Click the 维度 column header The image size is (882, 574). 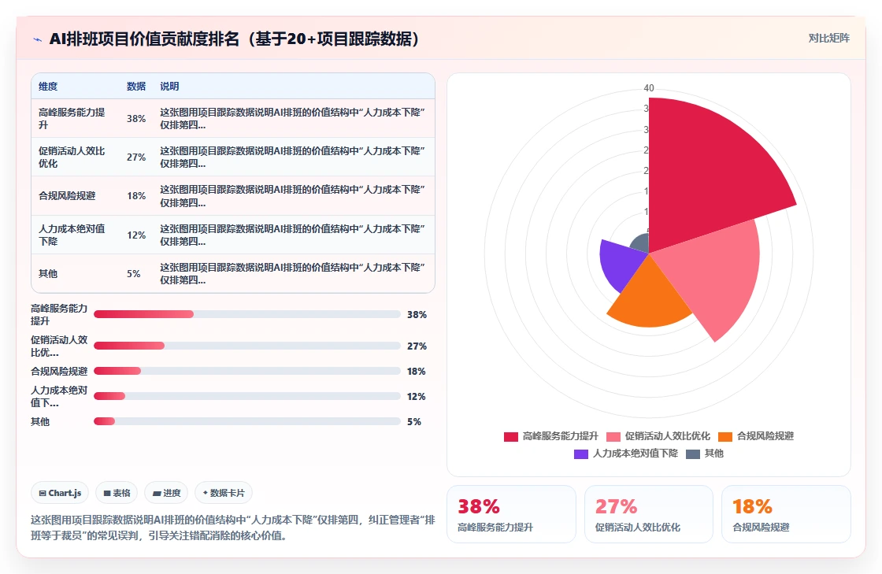(x=48, y=87)
